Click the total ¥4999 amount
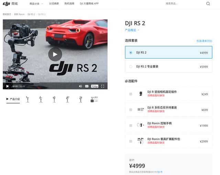This screenshot has height=175, width=220. click(x=137, y=166)
